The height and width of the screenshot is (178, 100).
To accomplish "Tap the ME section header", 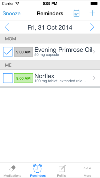I will pos(50,65).
